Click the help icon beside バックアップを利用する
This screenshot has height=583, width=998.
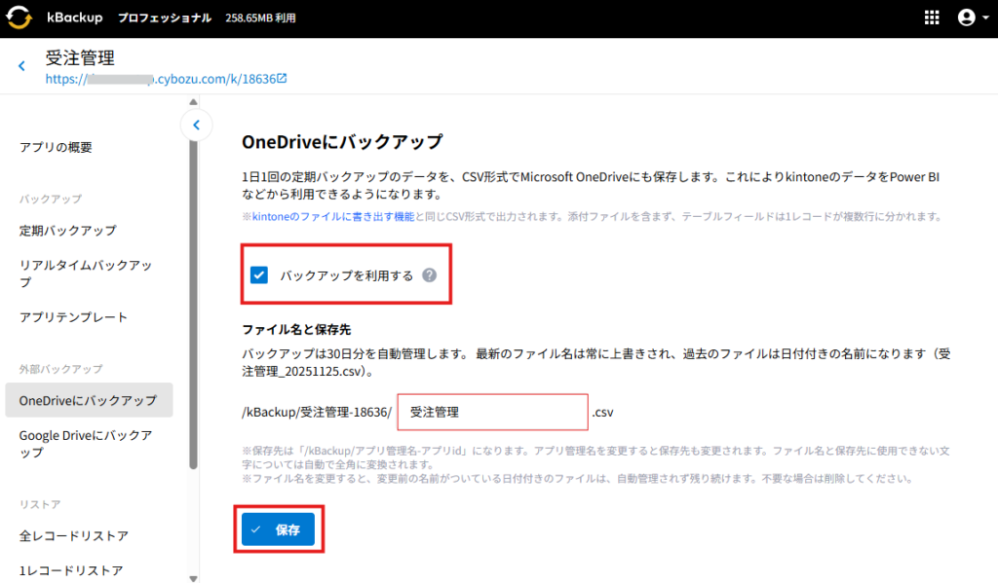[429, 275]
